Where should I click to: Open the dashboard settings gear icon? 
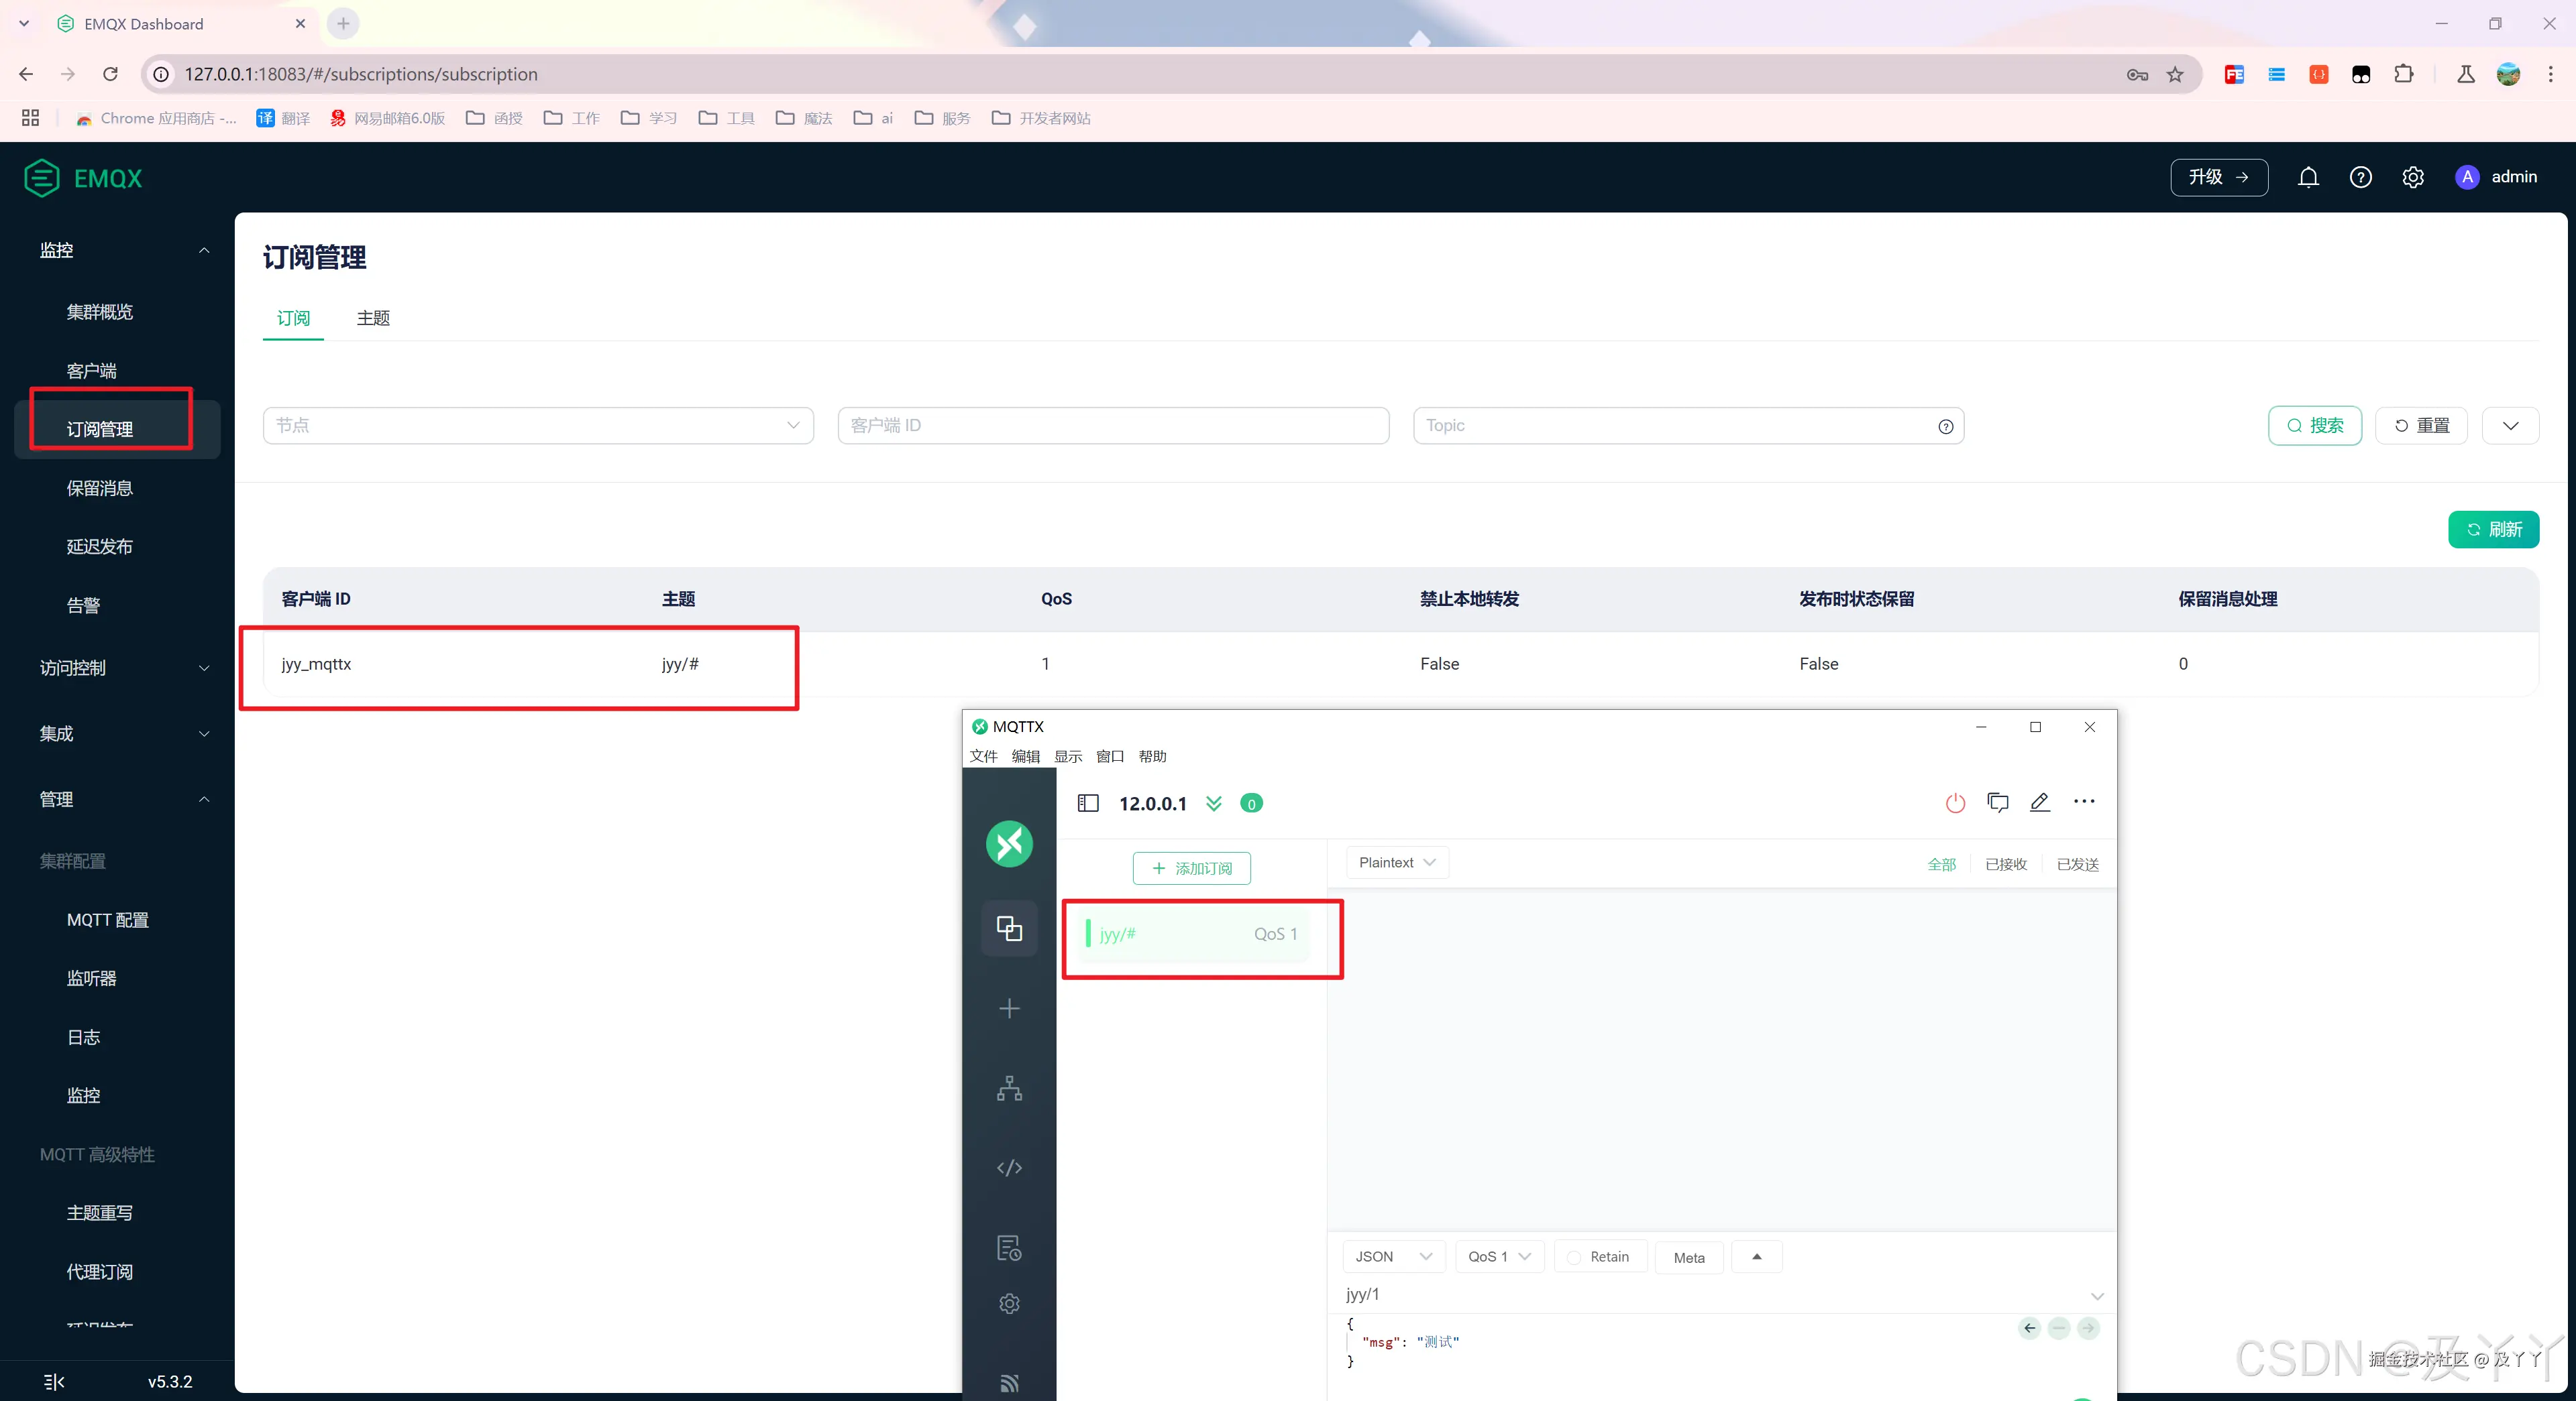click(x=2413, y=177)
